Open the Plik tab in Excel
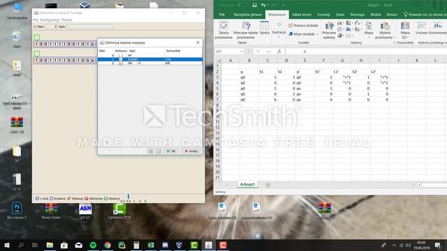The image size is (447, 251). pos(222,15)
